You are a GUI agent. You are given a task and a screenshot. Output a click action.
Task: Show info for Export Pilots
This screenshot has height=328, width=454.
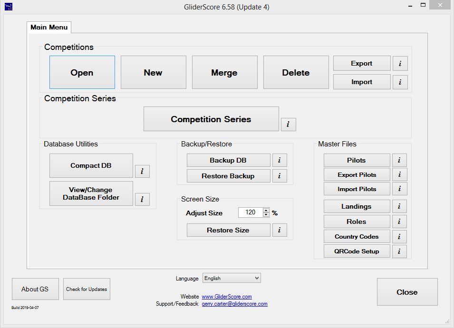(399, 174)
